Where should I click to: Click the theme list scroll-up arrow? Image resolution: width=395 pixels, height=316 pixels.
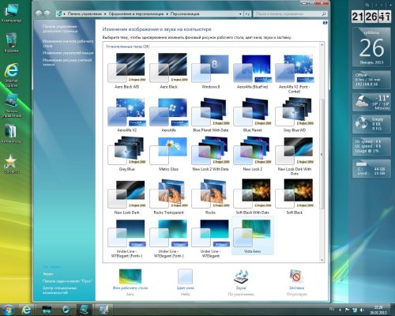(x=322, y=45)
